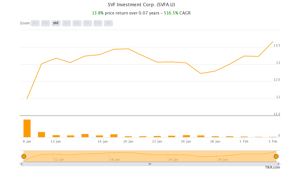This screenshot has width=283, height=170.
Task: Click the navigator scrollbar left arrow
Action: pos(22,164)
